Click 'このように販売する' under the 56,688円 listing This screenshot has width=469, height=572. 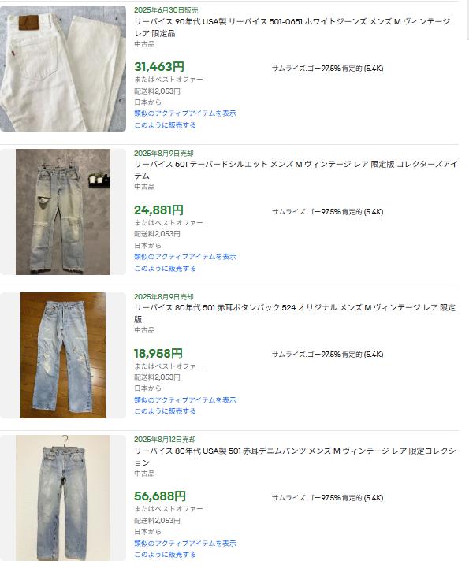[165, 555]
